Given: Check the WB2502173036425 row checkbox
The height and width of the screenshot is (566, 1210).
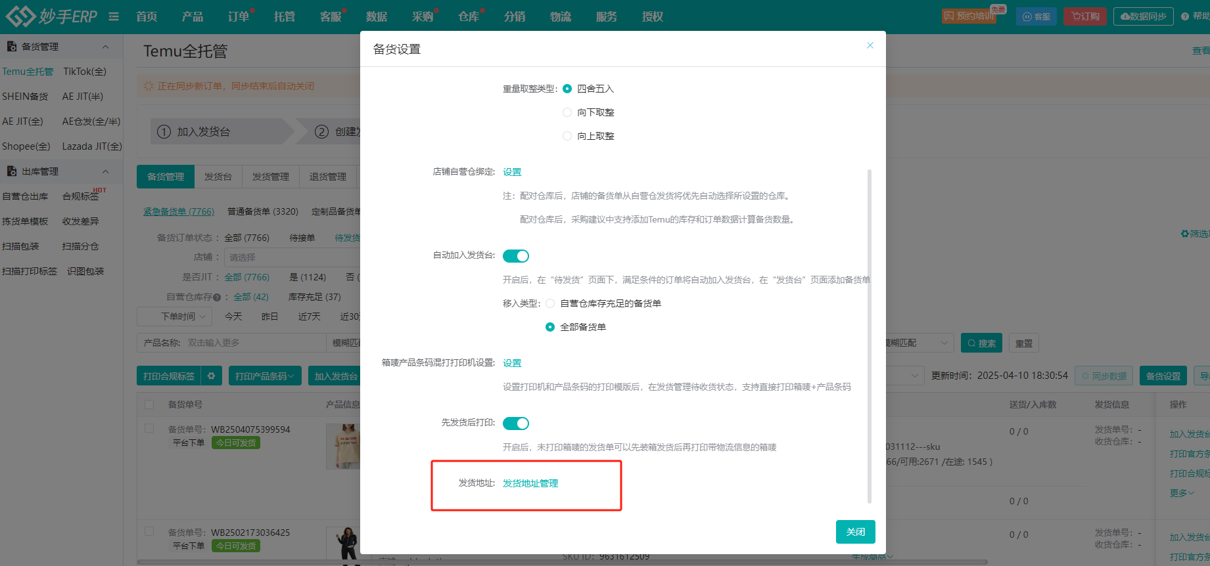Looking at the screenshot, I should [149, 531].
